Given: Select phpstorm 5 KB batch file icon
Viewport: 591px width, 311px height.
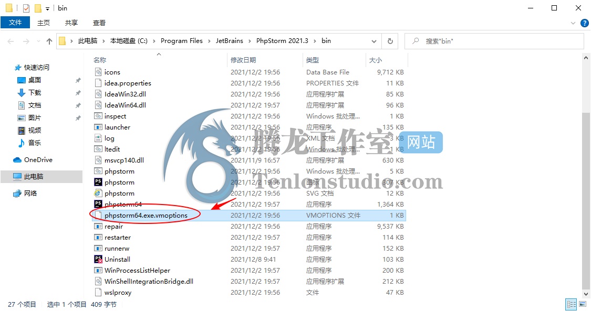Looking at the screenshot, I should point(98,171).
